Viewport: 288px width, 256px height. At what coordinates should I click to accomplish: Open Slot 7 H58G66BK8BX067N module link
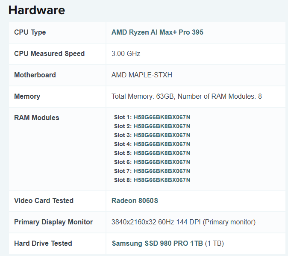coord(162,171)
